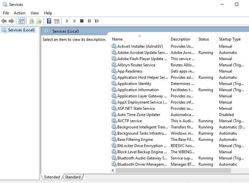Screen dimensions: 249x183
Task: Switch to the Standard tab
Action: pos(73,177)
